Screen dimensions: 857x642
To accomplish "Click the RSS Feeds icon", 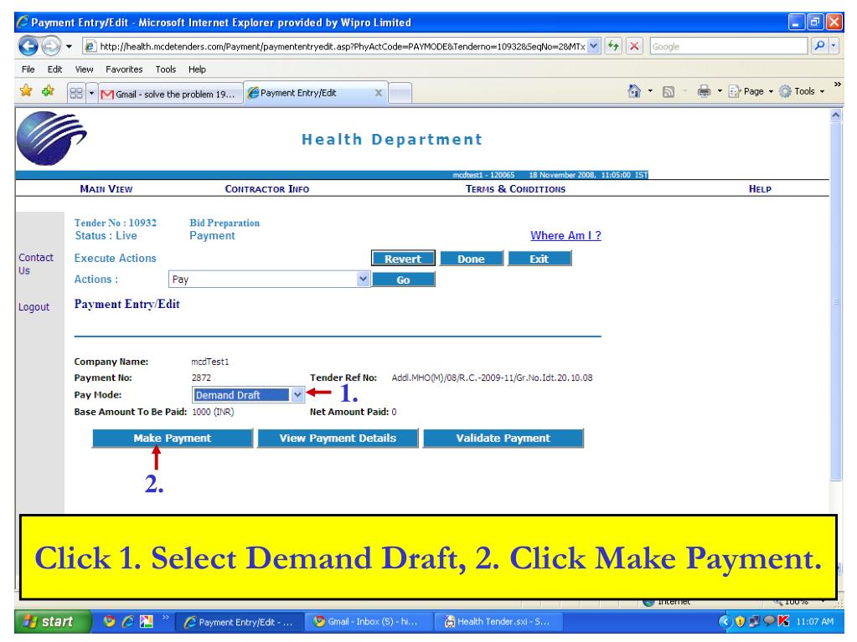I will pos(668,92).
